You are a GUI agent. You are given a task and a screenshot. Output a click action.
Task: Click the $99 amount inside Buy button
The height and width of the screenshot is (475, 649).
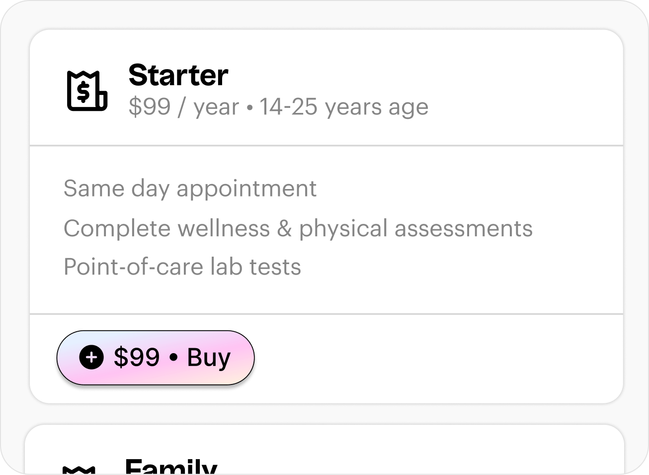(x=137, y=357)
